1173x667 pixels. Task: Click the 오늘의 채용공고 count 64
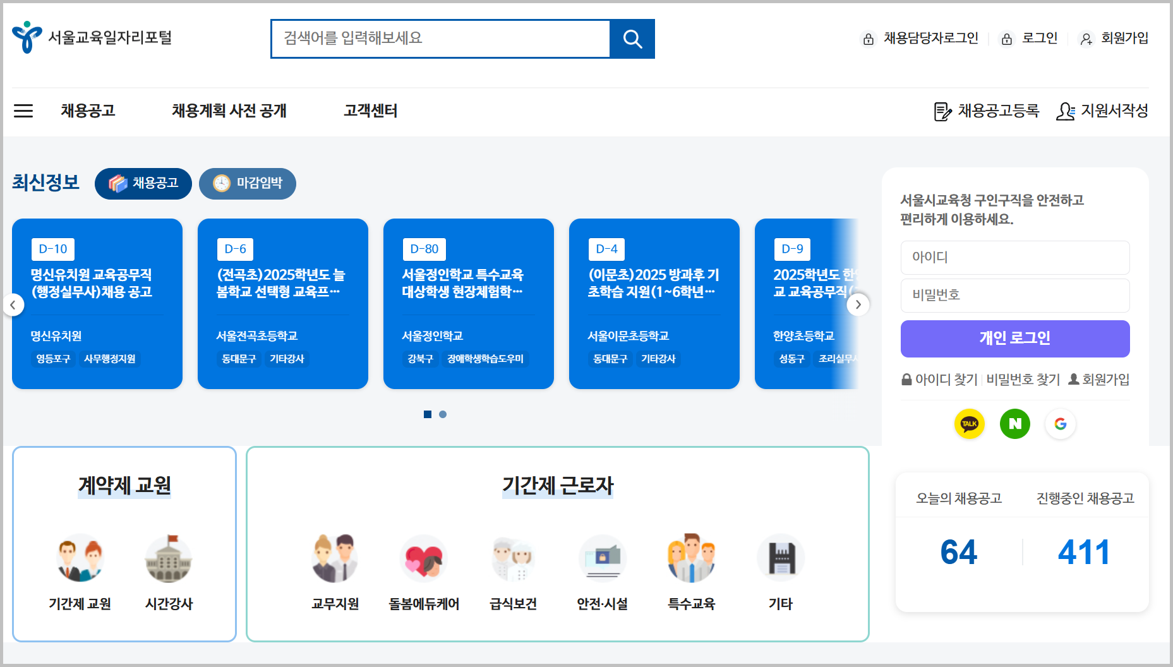[959, 553]
